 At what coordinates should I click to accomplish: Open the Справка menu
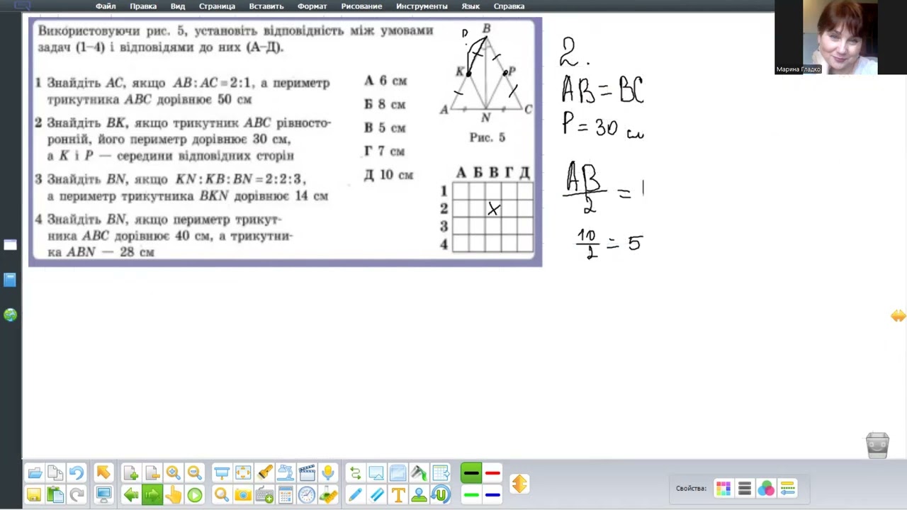coord(509,6)
